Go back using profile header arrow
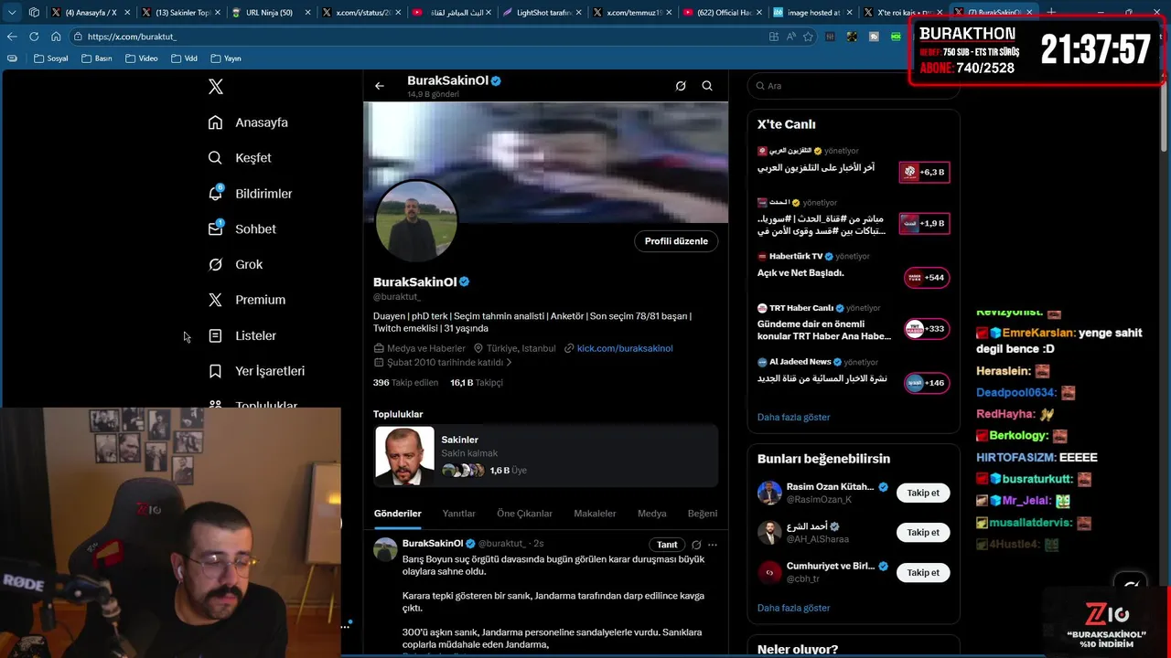Screen dimensions: 1171x658 point(380,86)
